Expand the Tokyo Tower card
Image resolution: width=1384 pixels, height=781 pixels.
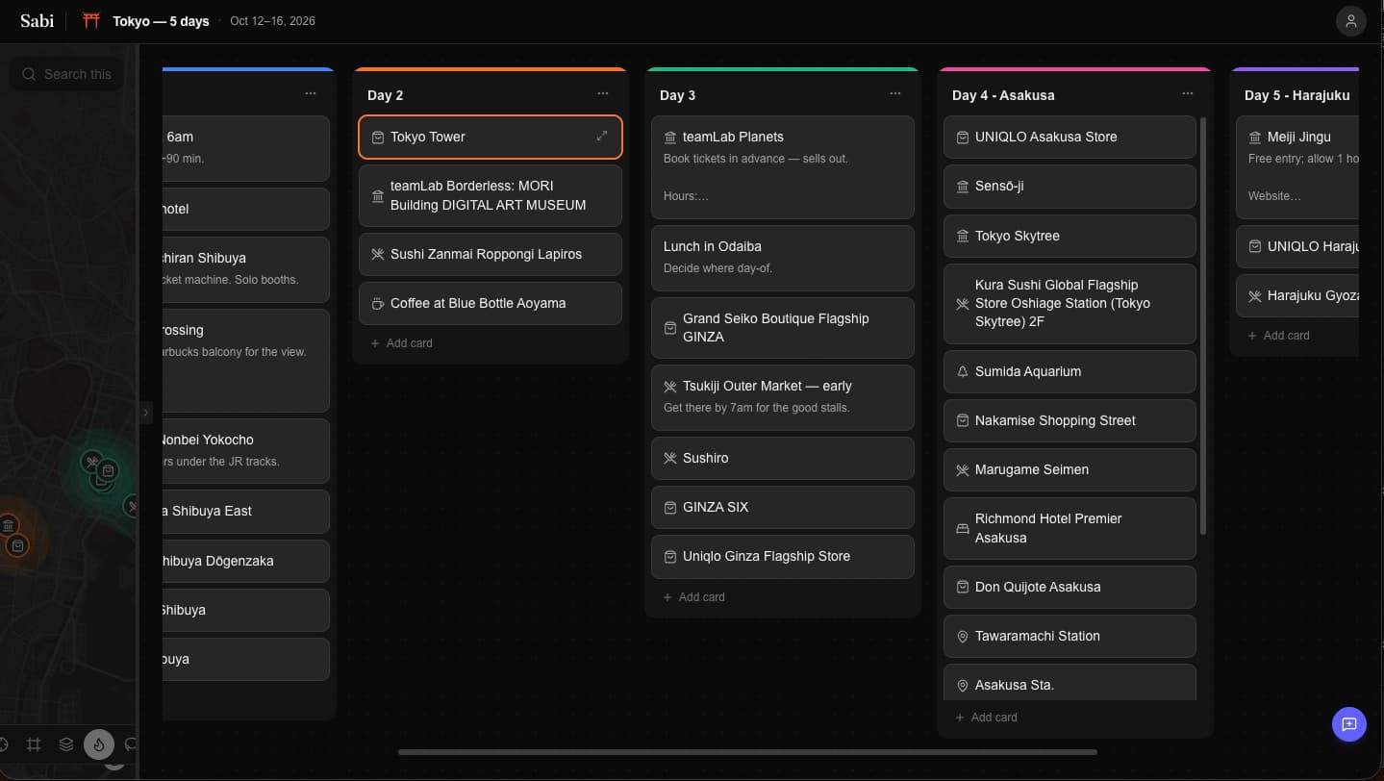click(x=602, y=137)
